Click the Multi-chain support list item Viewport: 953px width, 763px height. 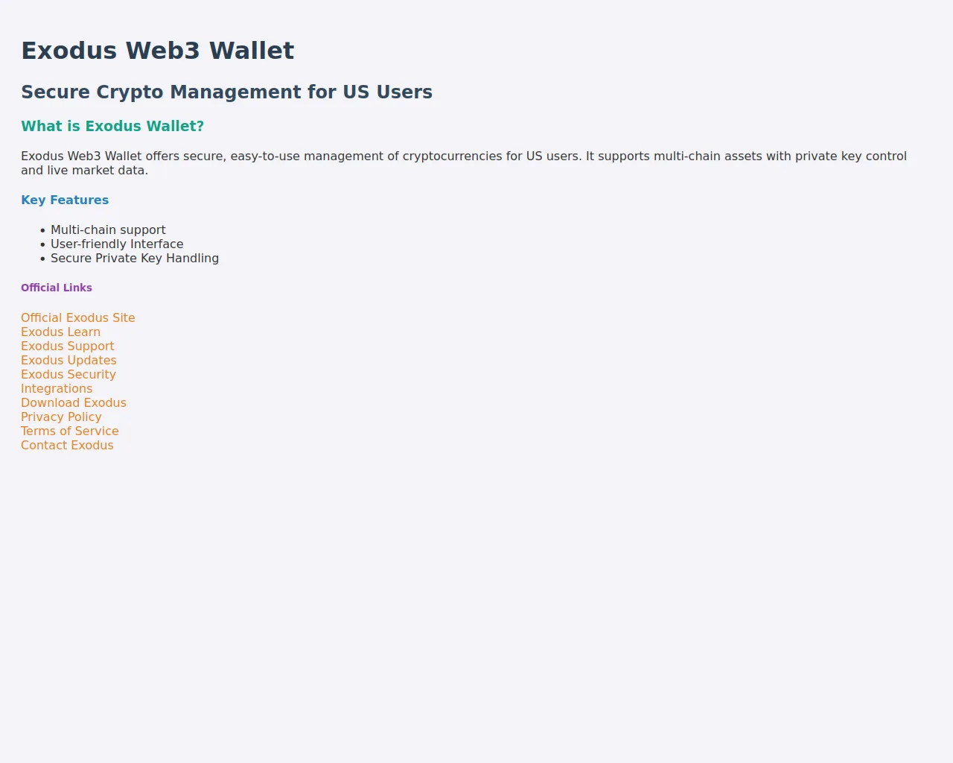click(x=108, y=229)
